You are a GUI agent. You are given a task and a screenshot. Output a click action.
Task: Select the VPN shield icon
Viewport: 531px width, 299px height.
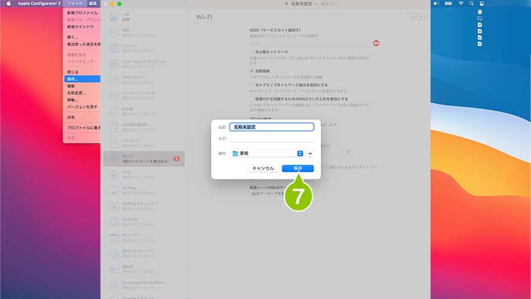pos(113,174)
